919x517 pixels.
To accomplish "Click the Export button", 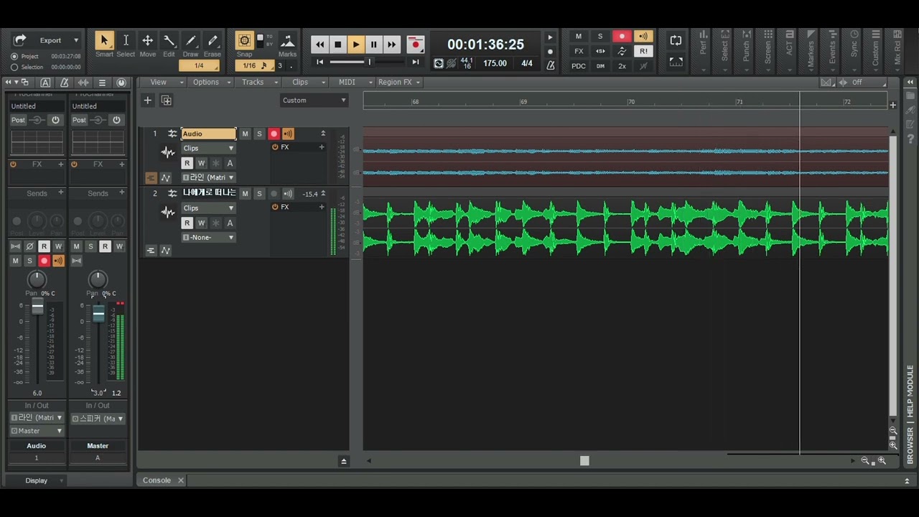I will tap(50, 40).
